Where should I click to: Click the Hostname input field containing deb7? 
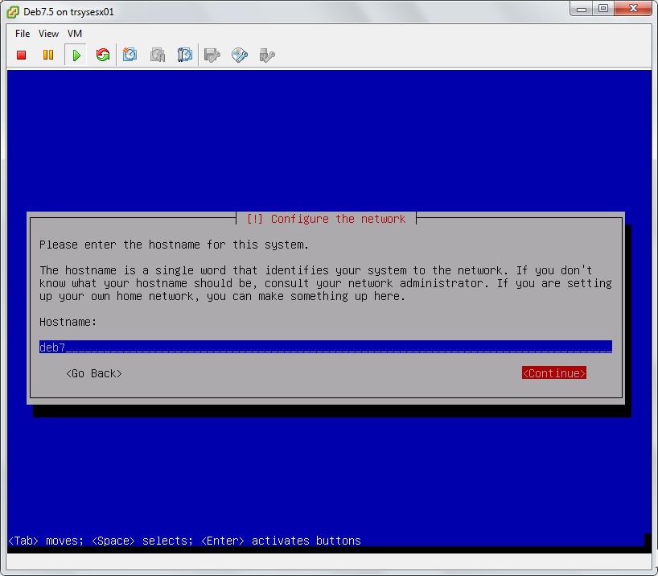coord(326,347)
